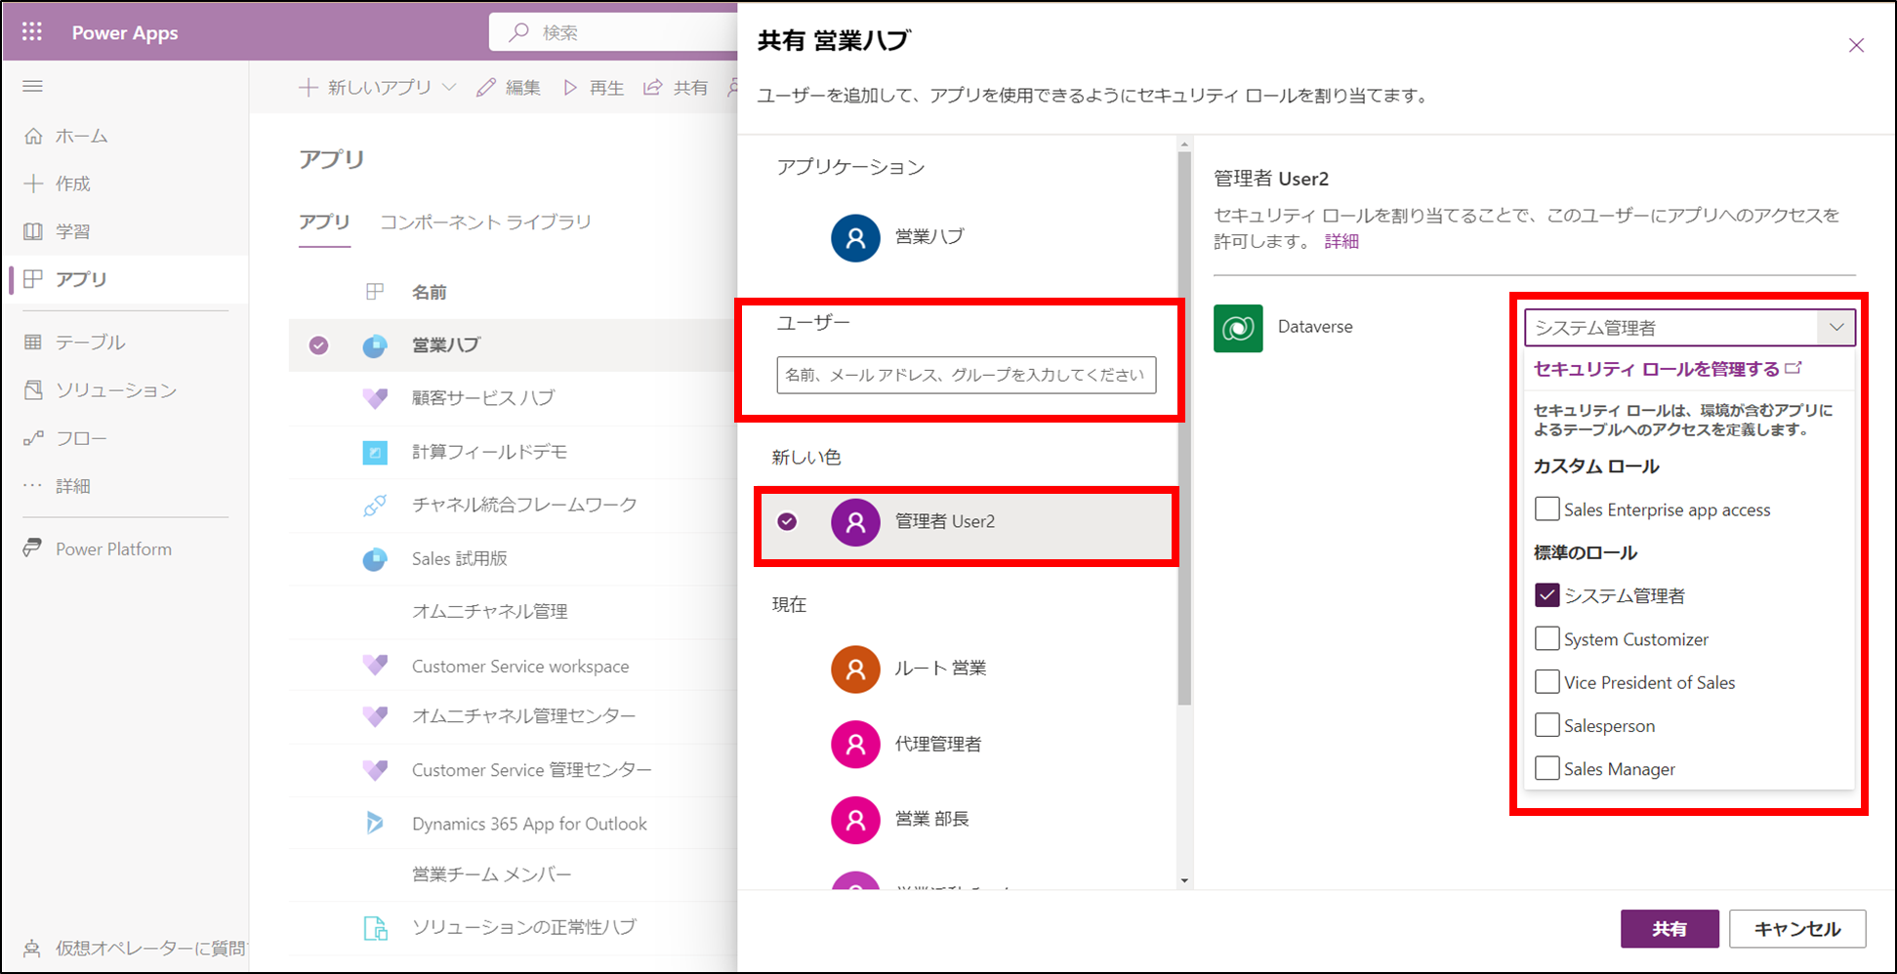Check Vice President of Sales role
This screenshot has height=974, width=1897.
point(1546,681)
